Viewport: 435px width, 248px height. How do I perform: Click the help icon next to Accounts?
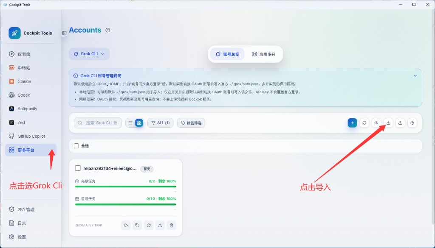[107, 30]
